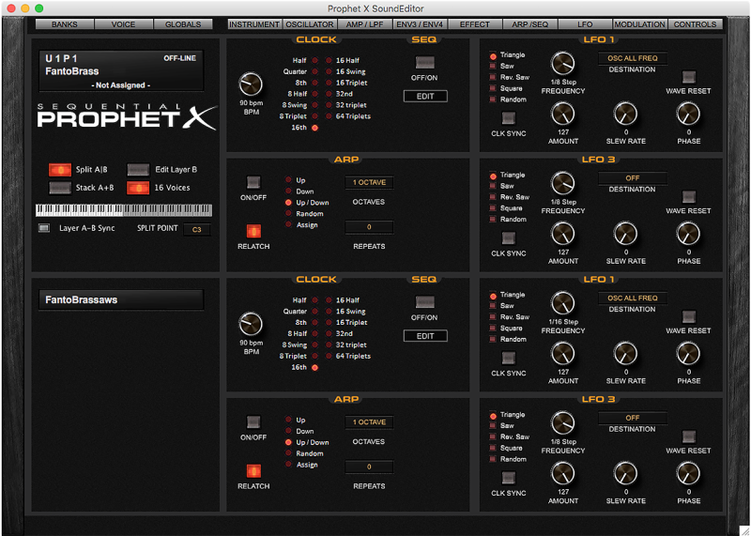Click EDIT in the upper SEQ section
The width and height of the screenshot is (751, 536).
(x=424, y=96)
